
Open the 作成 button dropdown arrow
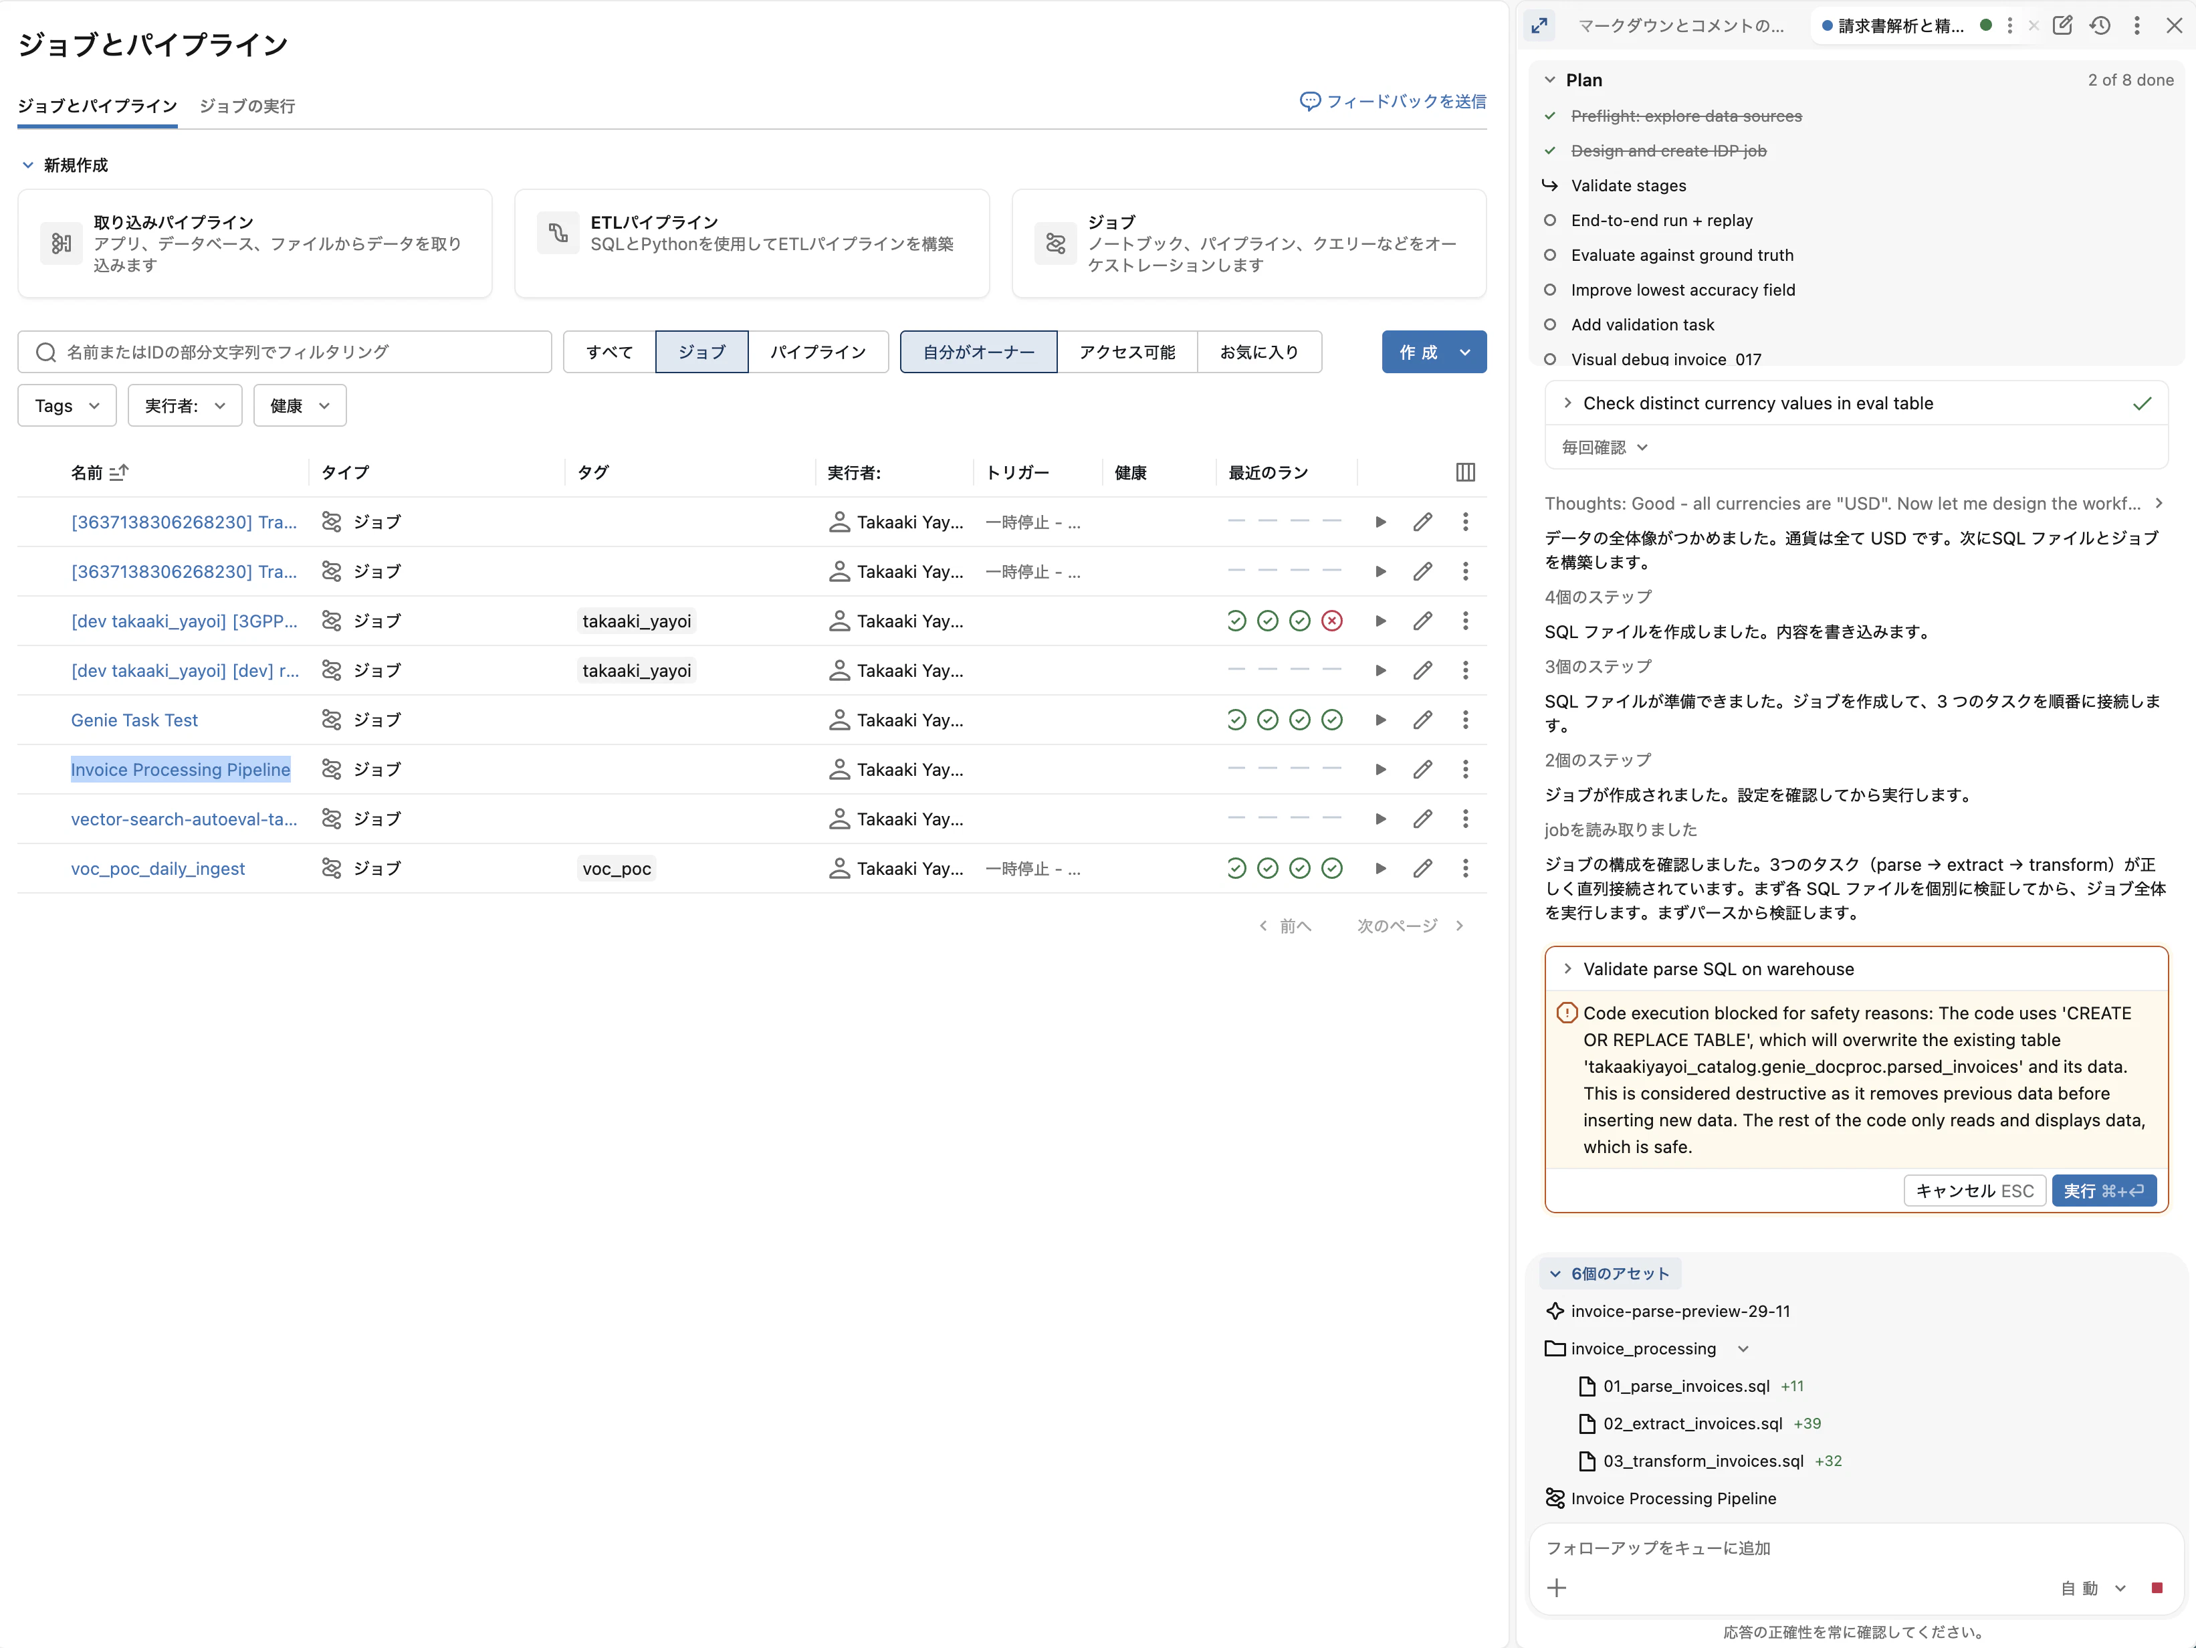tap(1465, 352)
